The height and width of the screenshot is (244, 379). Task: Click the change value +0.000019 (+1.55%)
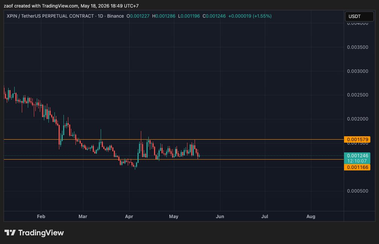[250, 16]
